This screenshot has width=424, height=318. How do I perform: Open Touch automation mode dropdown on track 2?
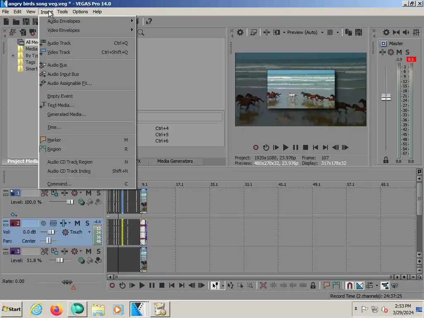tap(89, 232)
